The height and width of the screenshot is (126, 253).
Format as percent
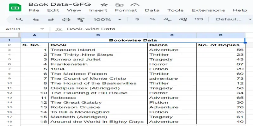pos(152,19)
